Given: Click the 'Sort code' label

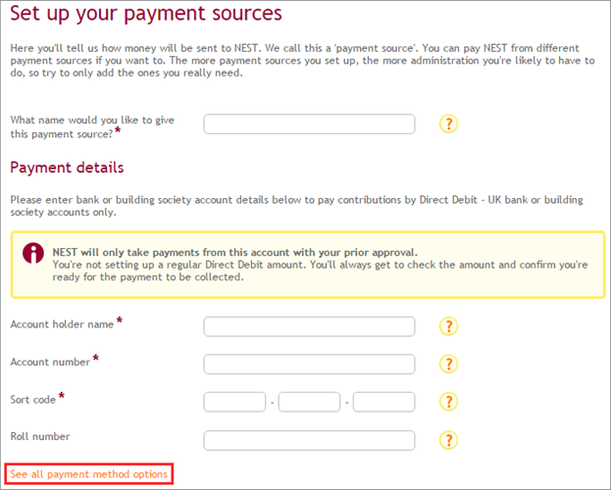Looking at the screenshot, I should pos(33,400).
